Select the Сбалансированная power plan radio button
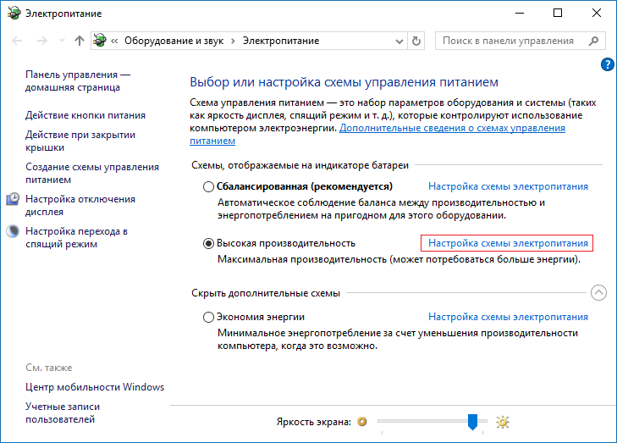This screenshot has height=443, width=617. [208, 186]
